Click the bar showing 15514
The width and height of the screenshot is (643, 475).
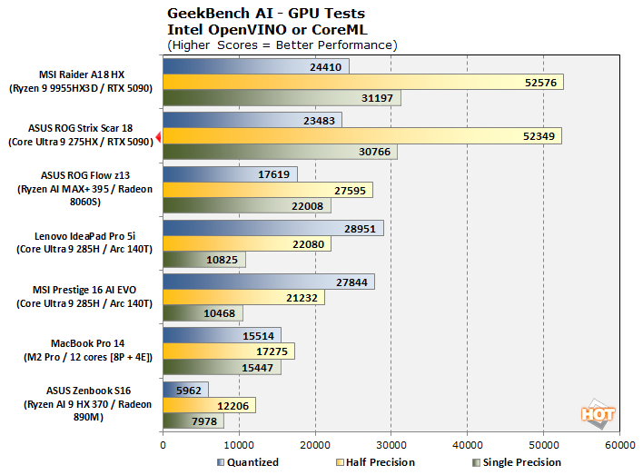pyautogui.click(x=222, y=335)
